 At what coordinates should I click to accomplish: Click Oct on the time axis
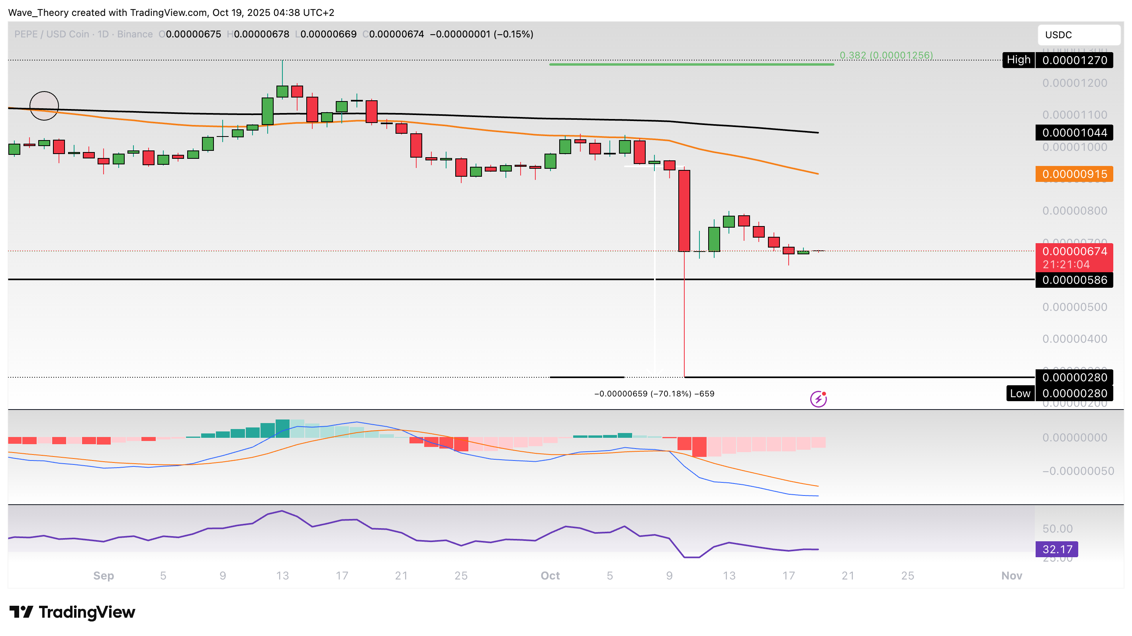pos(550,576)
